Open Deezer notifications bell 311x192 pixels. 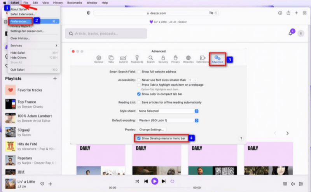point(290,33)
